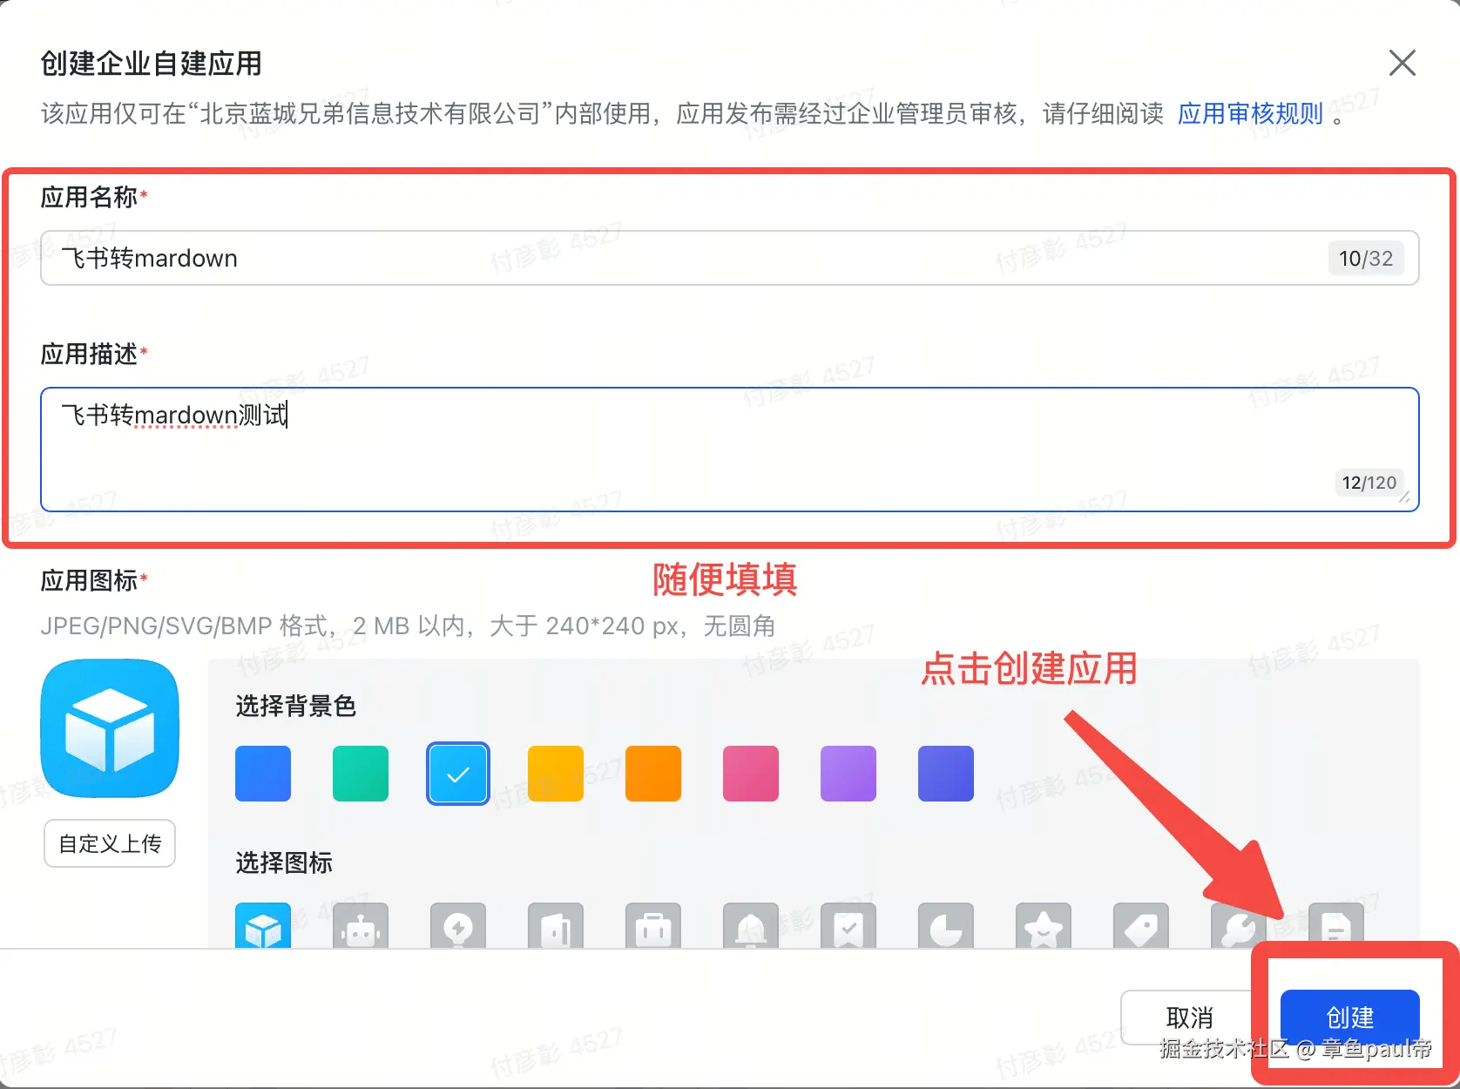Select the teal green background color

pyautogui.click(x=361, y=774)
